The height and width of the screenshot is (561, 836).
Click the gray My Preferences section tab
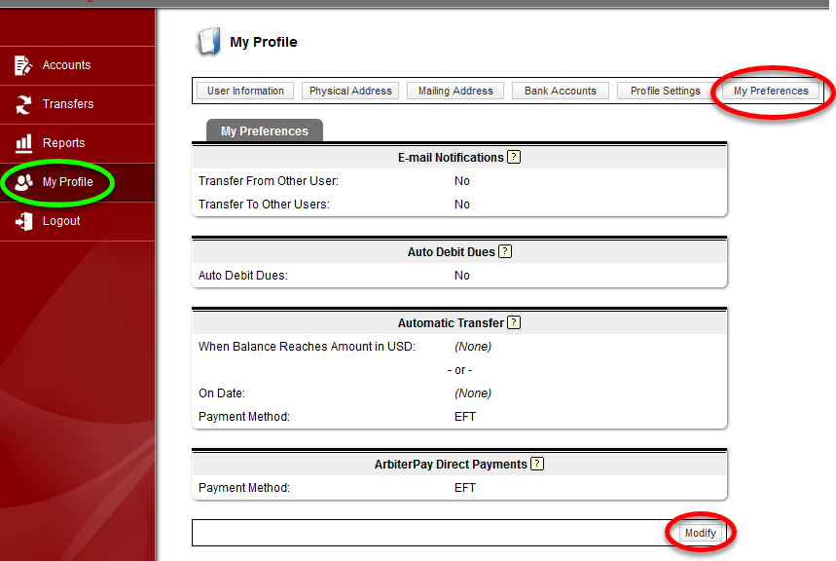tap(264, 131)
